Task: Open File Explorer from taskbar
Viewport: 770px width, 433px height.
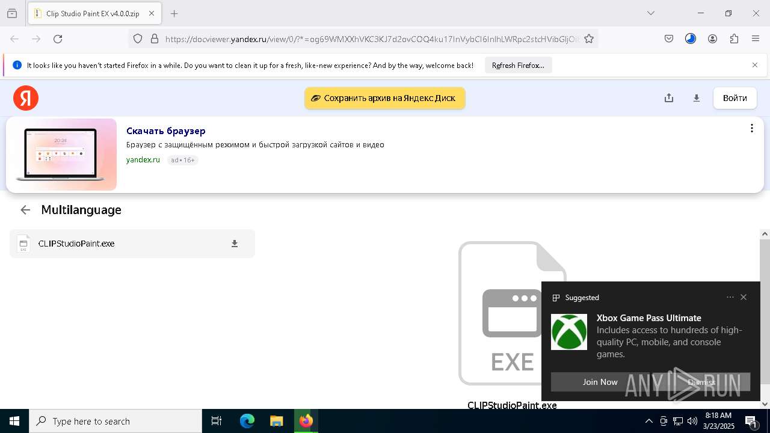Action: (x=276, y=421)
